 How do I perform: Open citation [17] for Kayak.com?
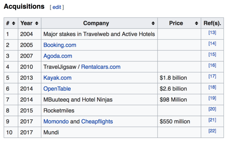pos(212,76)
